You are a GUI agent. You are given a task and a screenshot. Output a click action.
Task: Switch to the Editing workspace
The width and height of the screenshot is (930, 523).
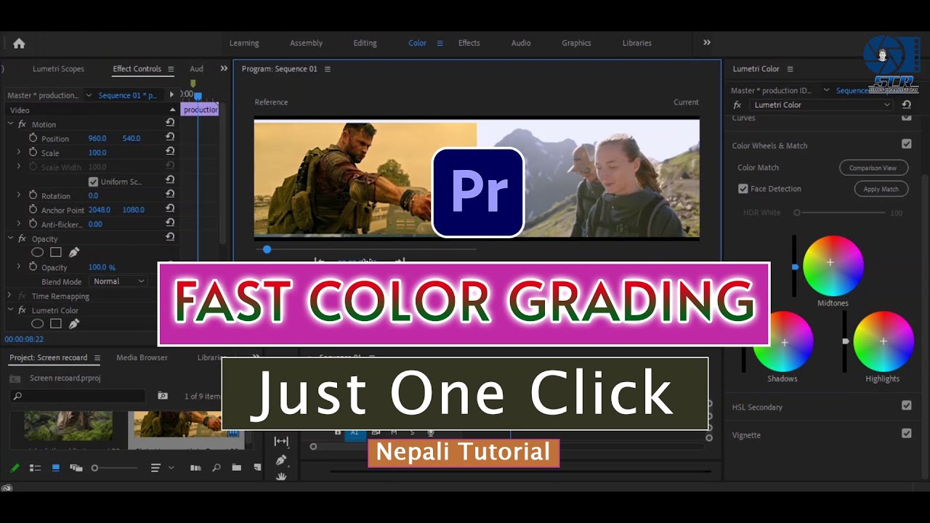click(x=365, y=43)
